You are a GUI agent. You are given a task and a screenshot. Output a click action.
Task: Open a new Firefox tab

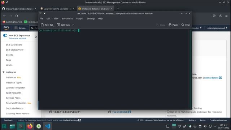(118, 9)
